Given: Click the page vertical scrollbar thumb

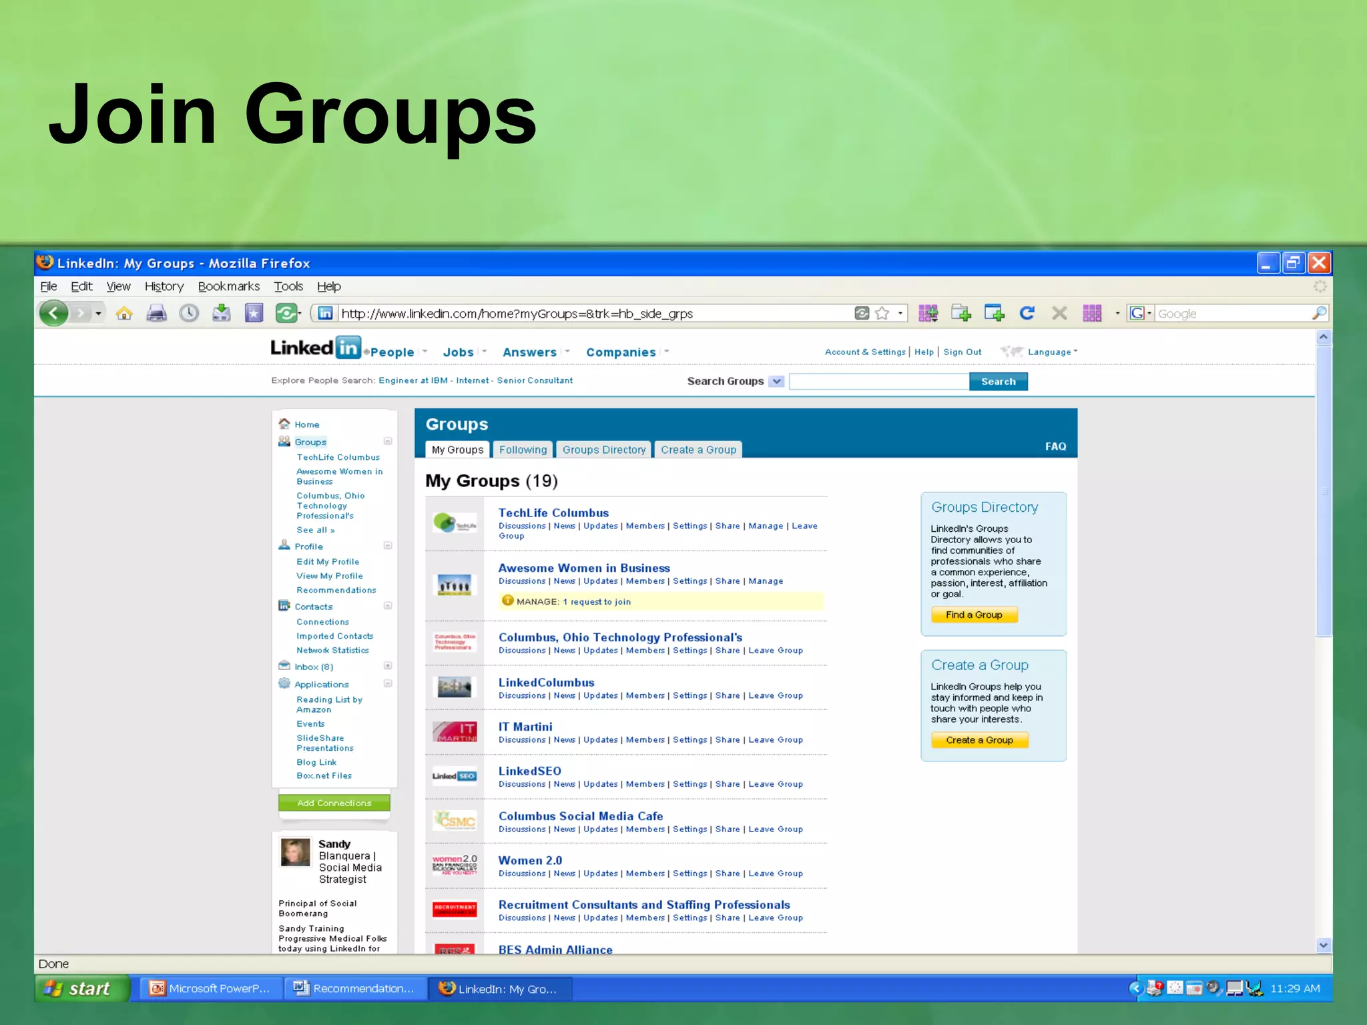Looking at the screenshot, I should click(1324, 490).
